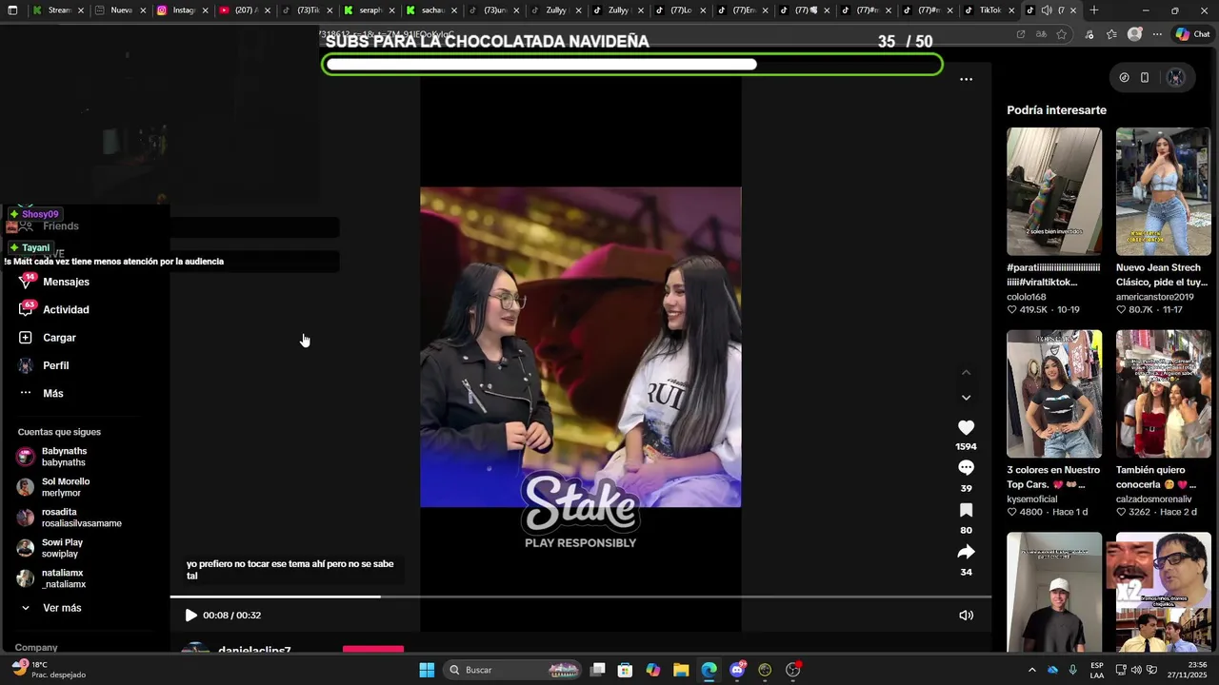The height and width of the screenshot is (685, 1219).
Task: Open the comments bubble icon
Action: pyautogui.click(x=966, y=468)
